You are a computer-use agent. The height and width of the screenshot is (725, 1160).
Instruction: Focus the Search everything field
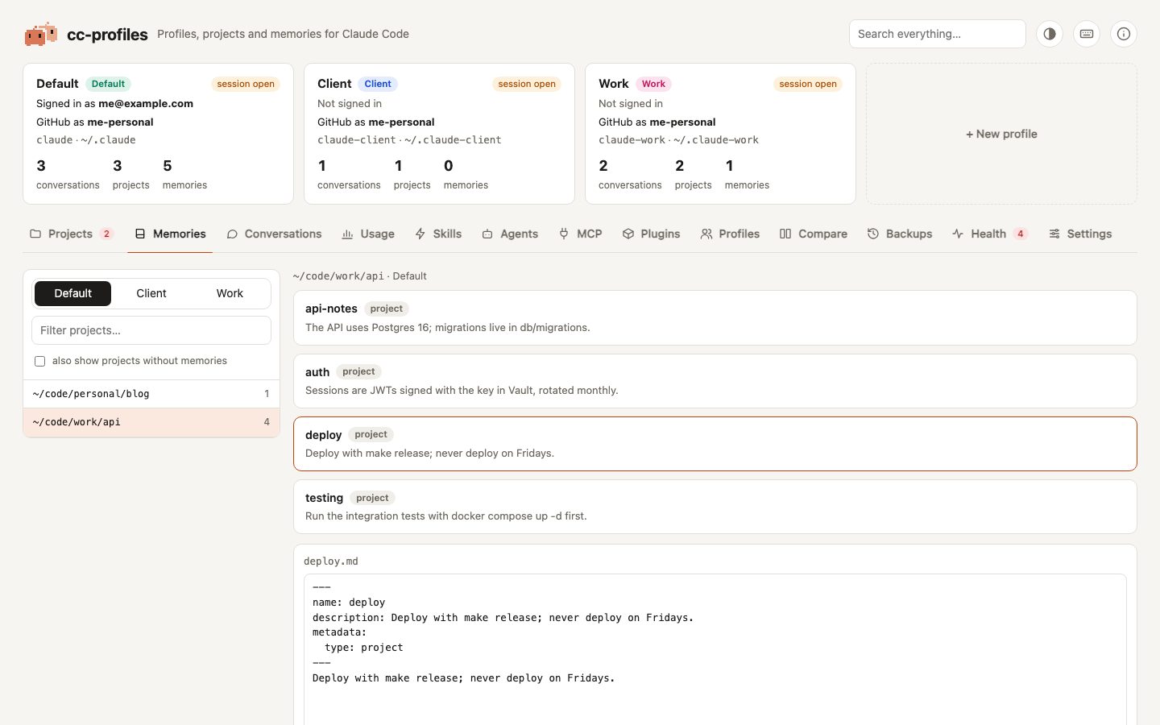click(937, 34)
